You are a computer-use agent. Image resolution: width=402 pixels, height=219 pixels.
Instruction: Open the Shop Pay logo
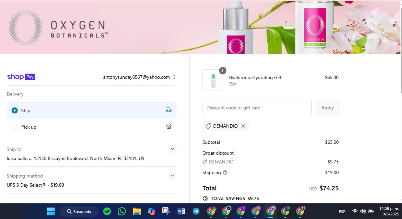21,77
